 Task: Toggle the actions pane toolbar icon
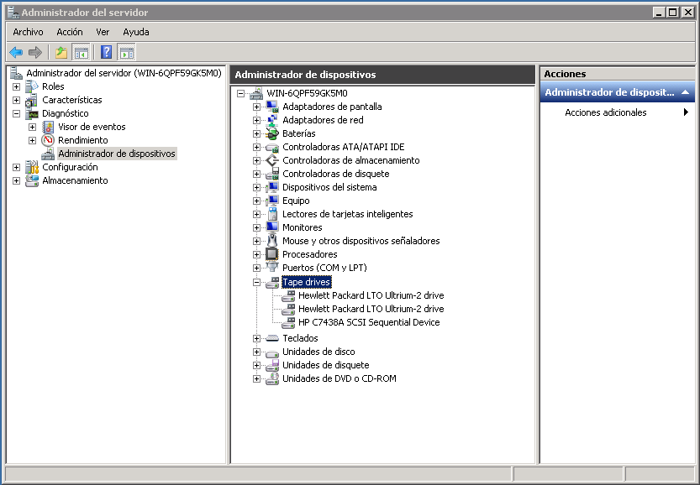pyautogui.click(x=126, y=52)
